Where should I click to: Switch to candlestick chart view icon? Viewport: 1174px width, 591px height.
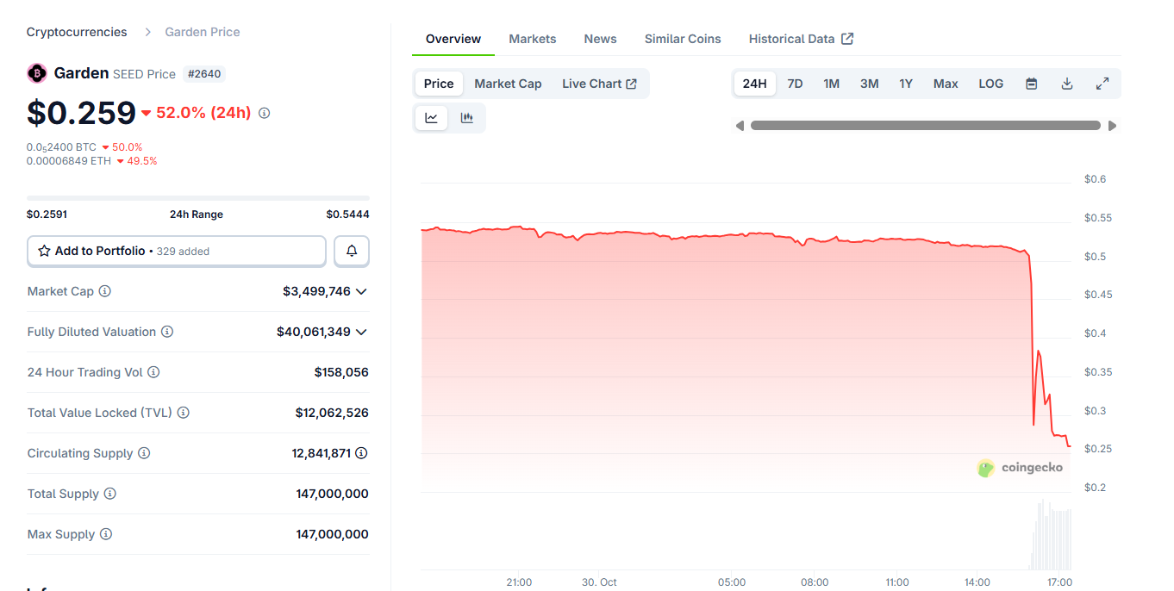pos(467,118)
